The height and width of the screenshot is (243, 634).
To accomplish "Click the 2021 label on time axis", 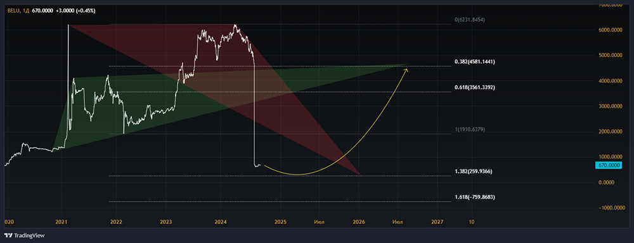I will 62,222.
